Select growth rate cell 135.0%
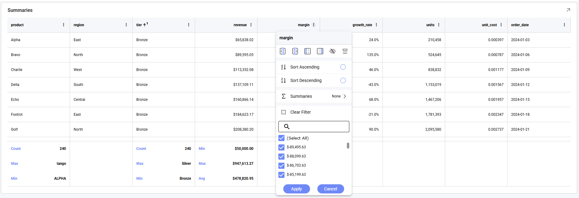Viewport: 579px width, 198px height. pyautogui.click(x=367, y=55)
